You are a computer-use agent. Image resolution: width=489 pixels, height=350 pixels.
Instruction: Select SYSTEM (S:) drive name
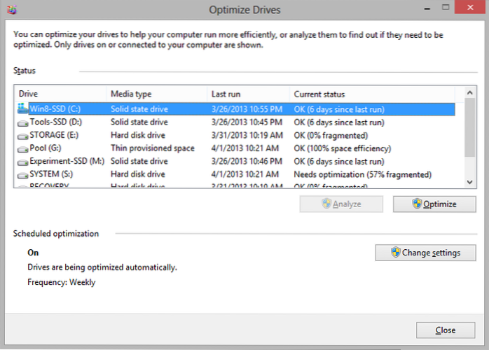click(51, 174)
